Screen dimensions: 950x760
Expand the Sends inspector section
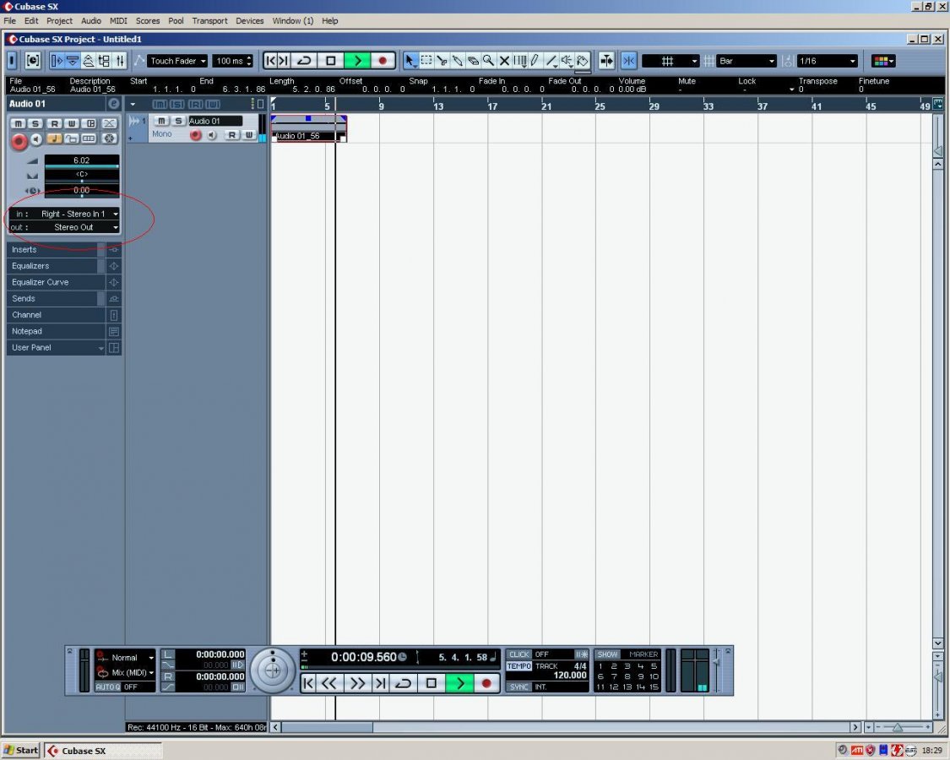(63, 299)
